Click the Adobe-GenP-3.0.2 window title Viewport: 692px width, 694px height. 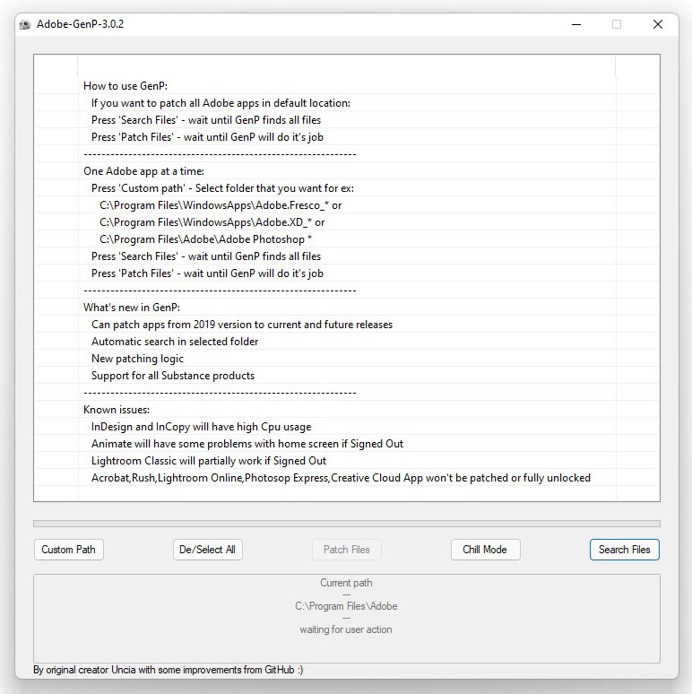[x=80, y=24]
